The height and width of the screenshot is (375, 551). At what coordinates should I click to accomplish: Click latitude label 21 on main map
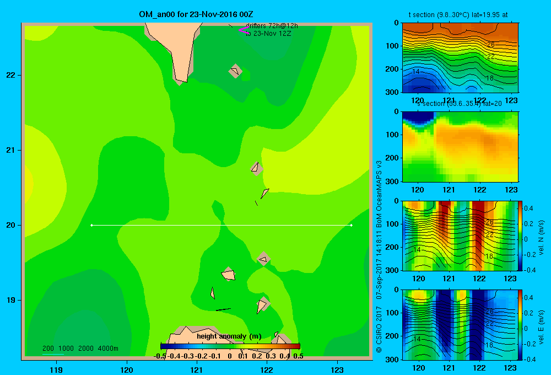point(11,150)
